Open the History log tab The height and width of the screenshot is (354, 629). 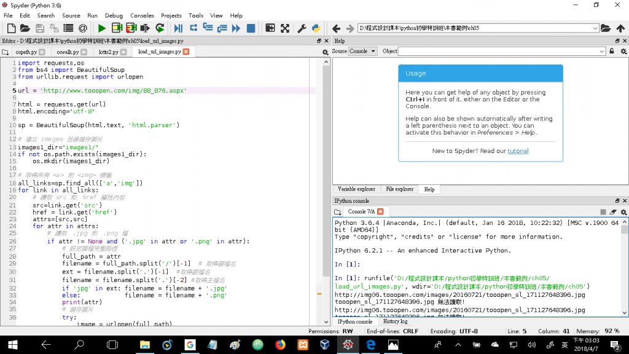[395, 321]
